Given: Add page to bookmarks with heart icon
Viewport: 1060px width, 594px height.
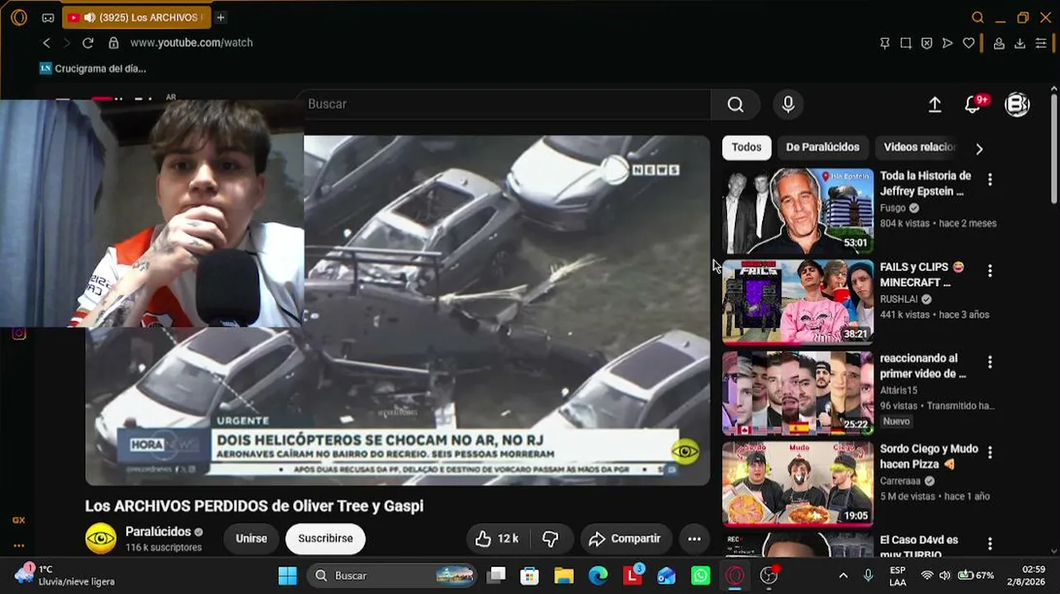Looking at the screenshot, I should [968, 43].
